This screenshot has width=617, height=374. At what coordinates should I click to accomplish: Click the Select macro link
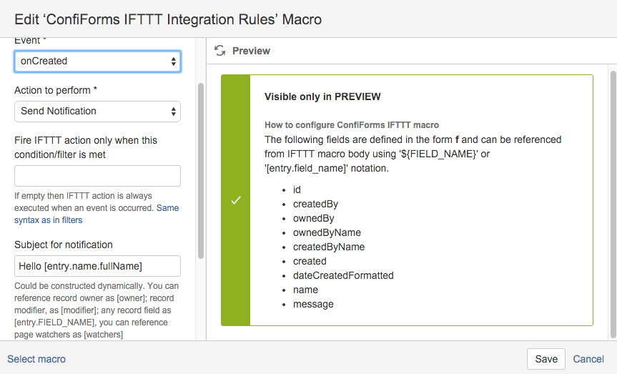[36, 359]
